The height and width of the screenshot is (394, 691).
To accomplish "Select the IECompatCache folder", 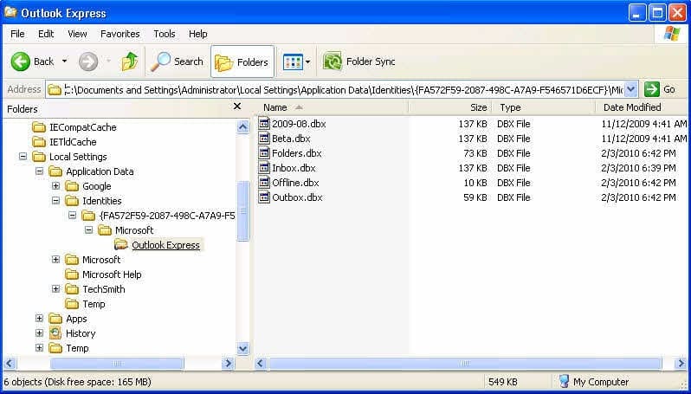I will click(83, 127).
